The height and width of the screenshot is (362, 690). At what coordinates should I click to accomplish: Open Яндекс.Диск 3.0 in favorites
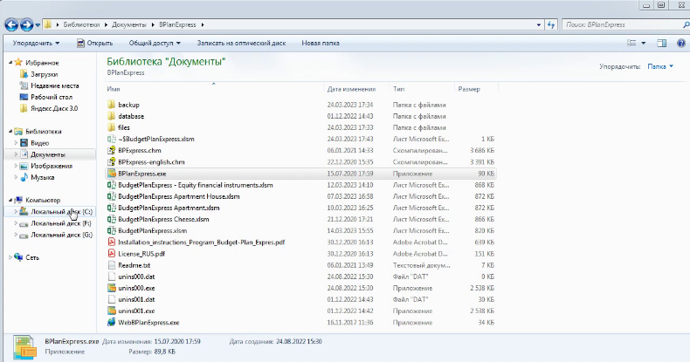coord(53,108)
